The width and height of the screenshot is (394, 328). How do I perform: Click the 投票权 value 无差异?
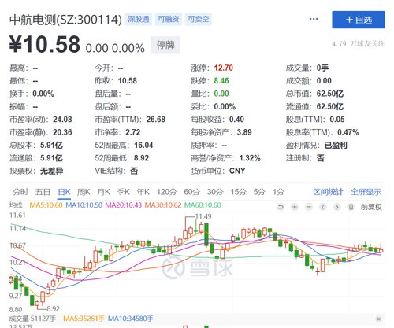tap(51, 171)
